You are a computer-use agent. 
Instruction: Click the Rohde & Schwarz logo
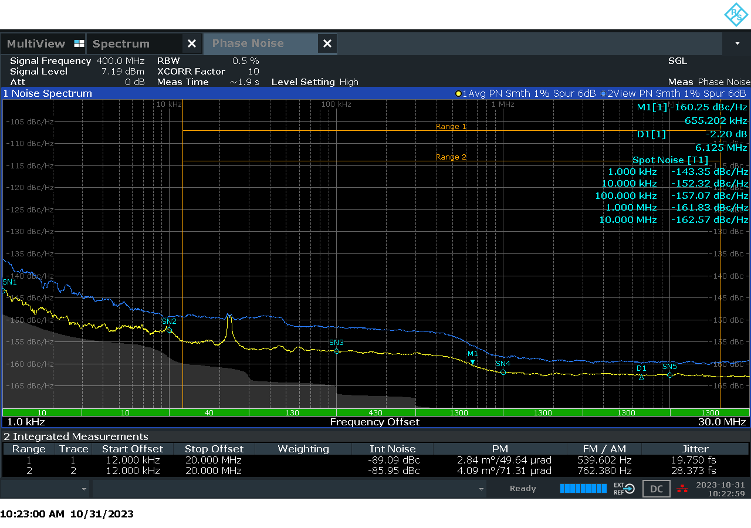pyautogui.click(x=735, y=16)
